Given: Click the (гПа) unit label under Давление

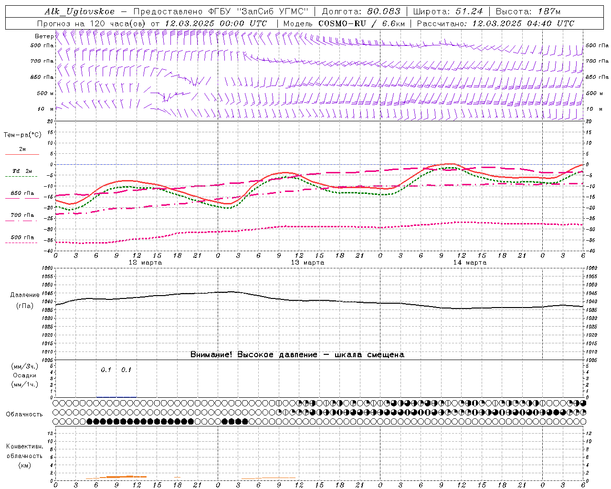Looking at the screenshot, I should click(25, 306).
